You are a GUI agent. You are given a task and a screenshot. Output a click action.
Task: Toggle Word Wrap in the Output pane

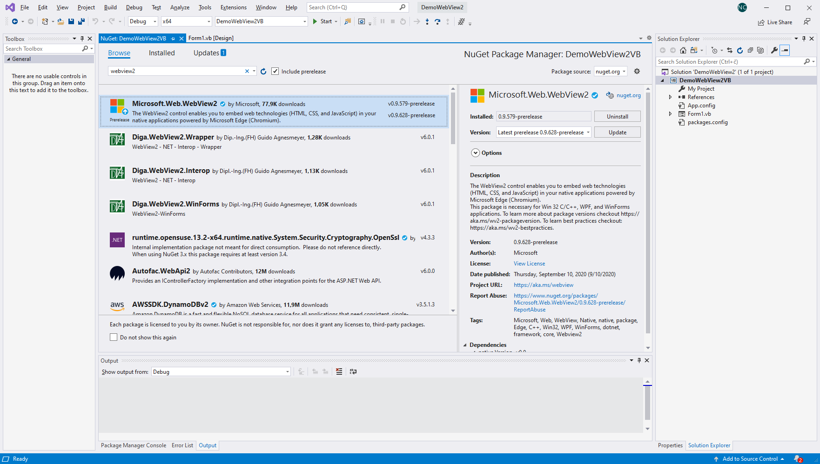coord(353,371)
